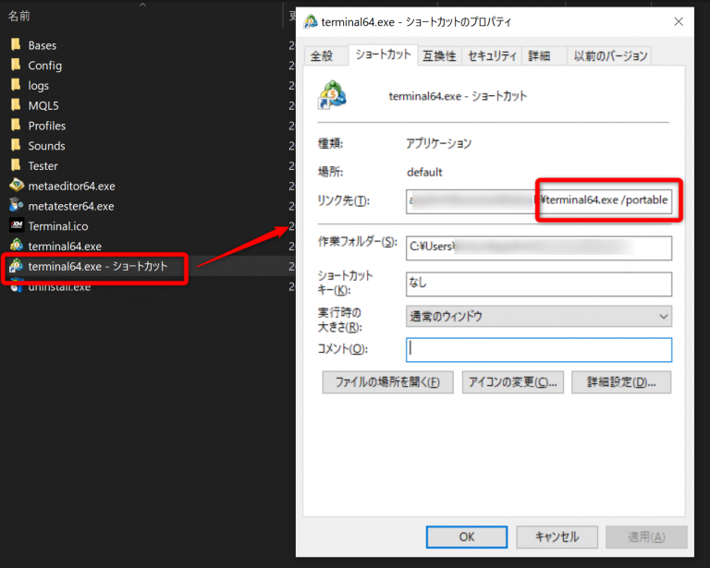Open the 以前のバージョン tab

pyautogui.click(x=610, y=56)
